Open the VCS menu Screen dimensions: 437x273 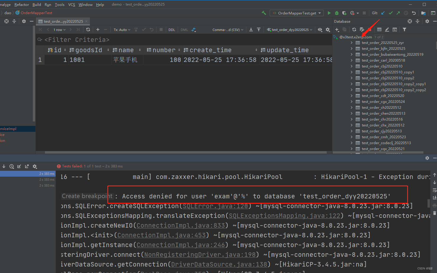pos(72,4)
